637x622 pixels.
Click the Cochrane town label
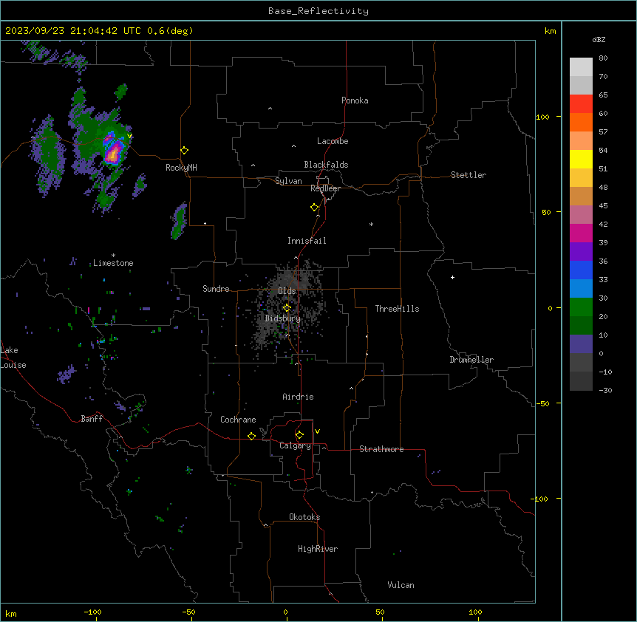pyautogui.click(x=238, y=420)
